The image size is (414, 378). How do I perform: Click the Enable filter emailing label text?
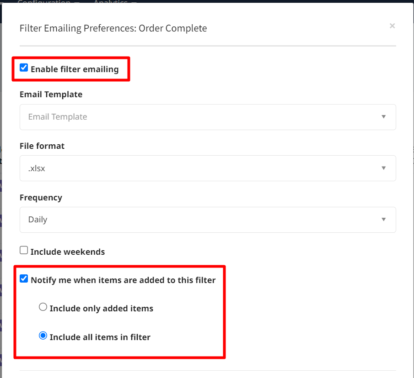[x=75, y=69]
